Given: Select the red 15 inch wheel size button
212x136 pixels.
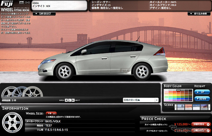Looking at the screenshot, I should [51, 113].
